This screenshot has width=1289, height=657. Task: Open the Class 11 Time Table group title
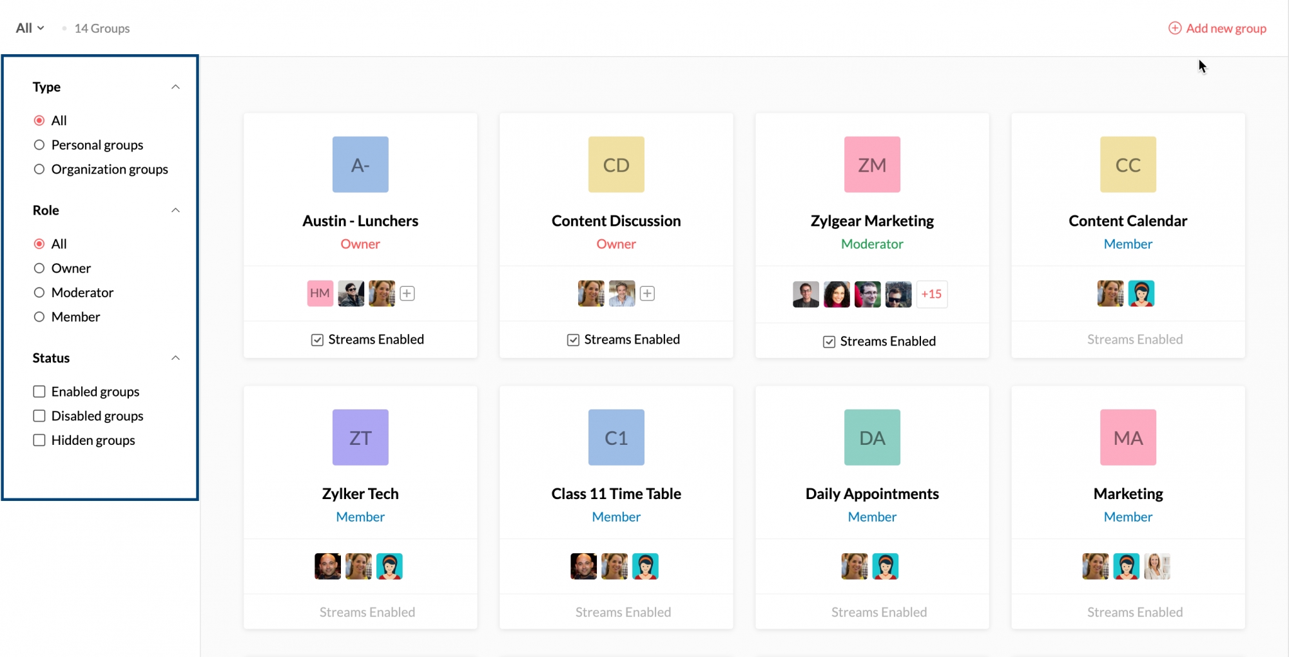[616, 494]
